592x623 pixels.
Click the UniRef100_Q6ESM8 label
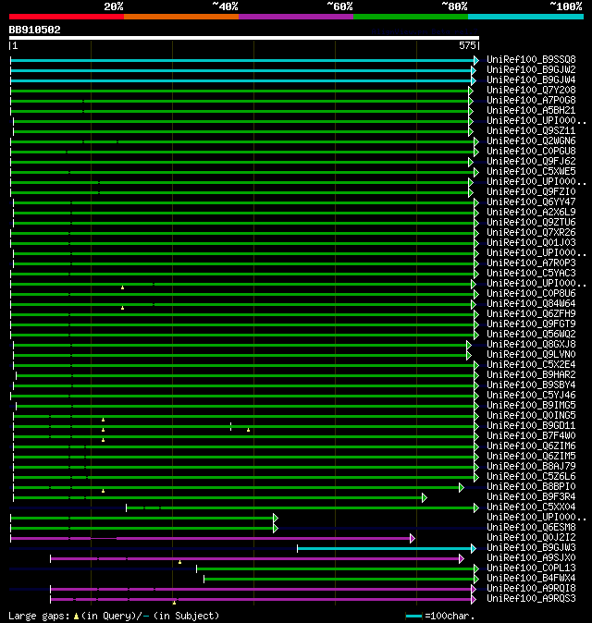tap(531, 528)
